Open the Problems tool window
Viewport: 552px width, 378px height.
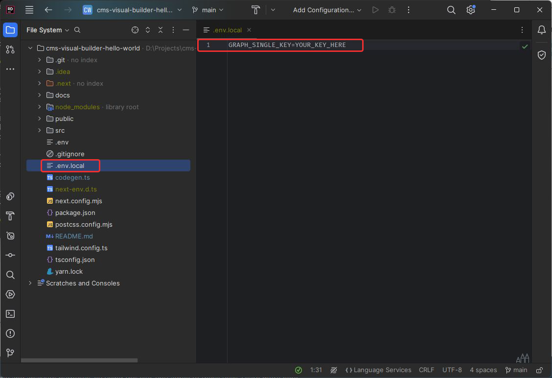[10, 333]
